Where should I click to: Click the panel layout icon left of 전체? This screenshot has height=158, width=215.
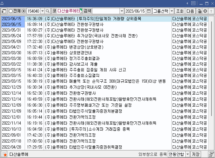[4, 11]
